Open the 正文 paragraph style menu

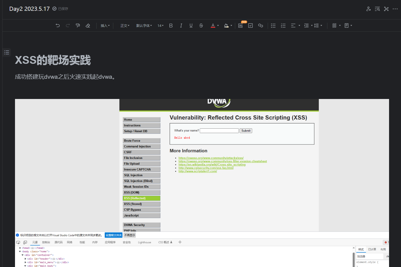click(x=125, y=26)
